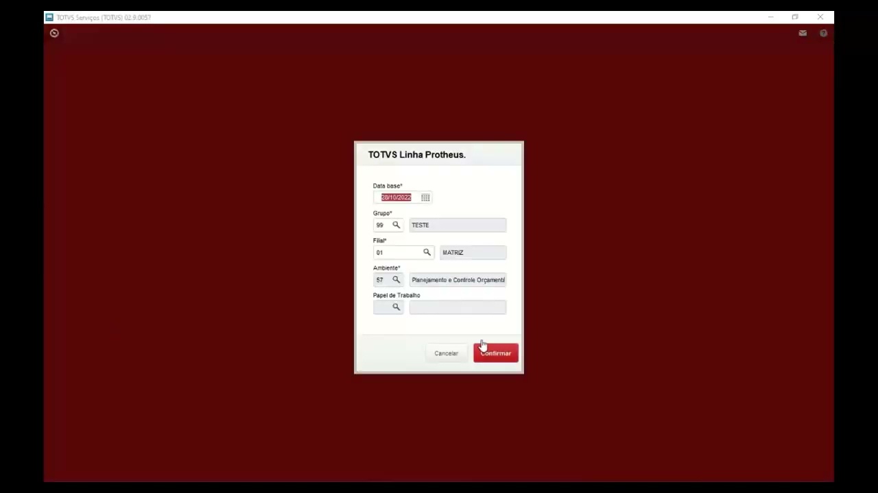This screenshot has width=878, height=493.
Task: Click the Cancelar button
Action: (446, 353)
